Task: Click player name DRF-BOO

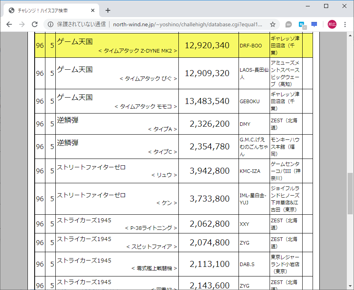Action: (x=250, y=46)
